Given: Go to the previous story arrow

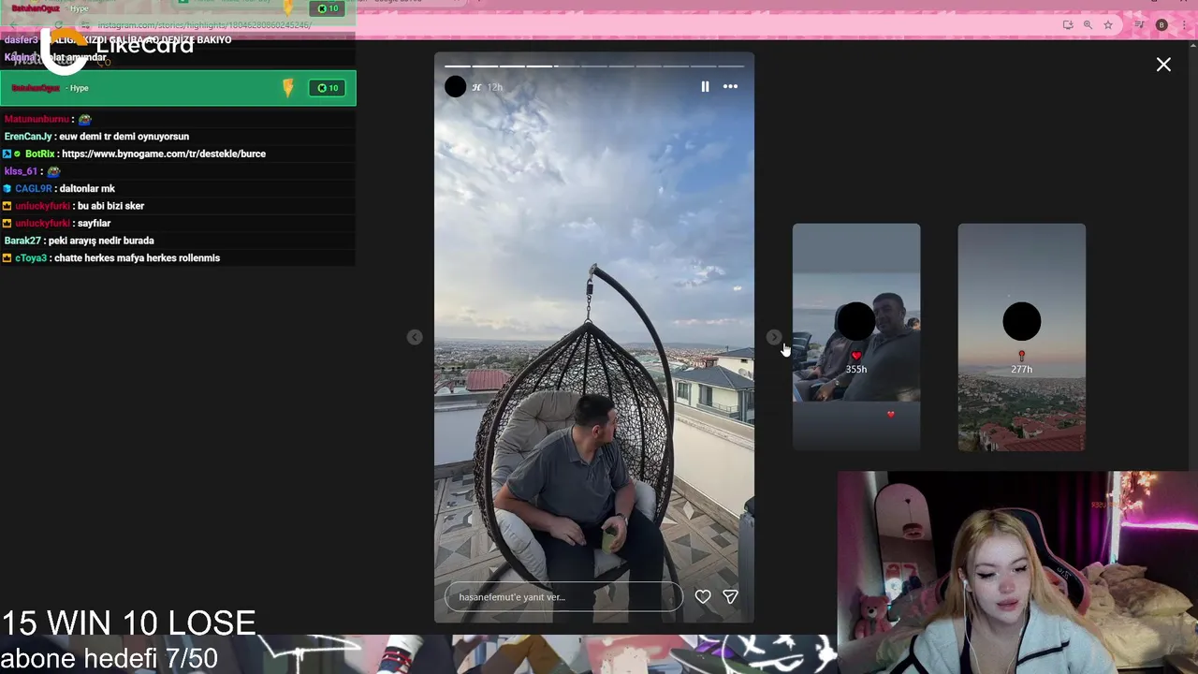Looking at the screenshot, I should tap(415, 337).
